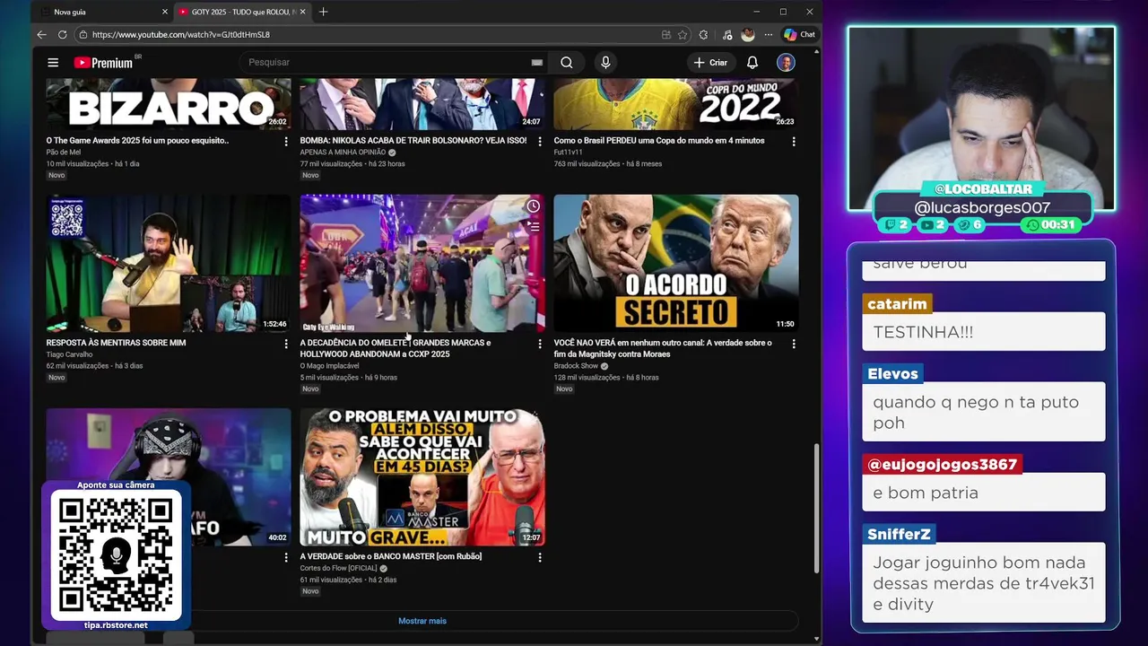This screenshot has width=1148, height=646.
Task: Open the O ACORDO SECRETO thumbnail
Action: point(675,263)
